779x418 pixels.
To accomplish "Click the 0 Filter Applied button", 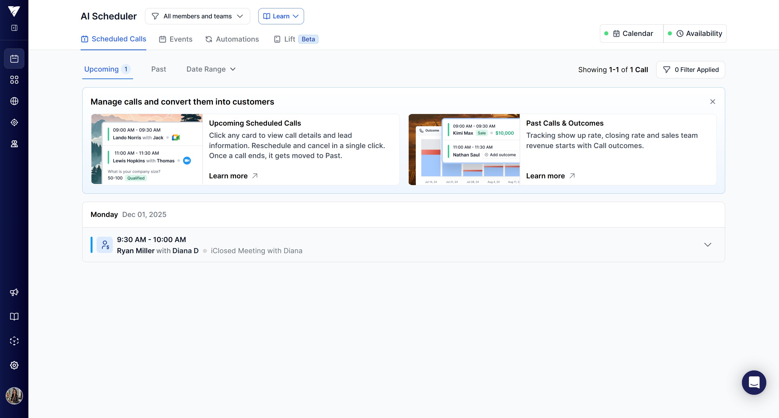I will (690, 70).
